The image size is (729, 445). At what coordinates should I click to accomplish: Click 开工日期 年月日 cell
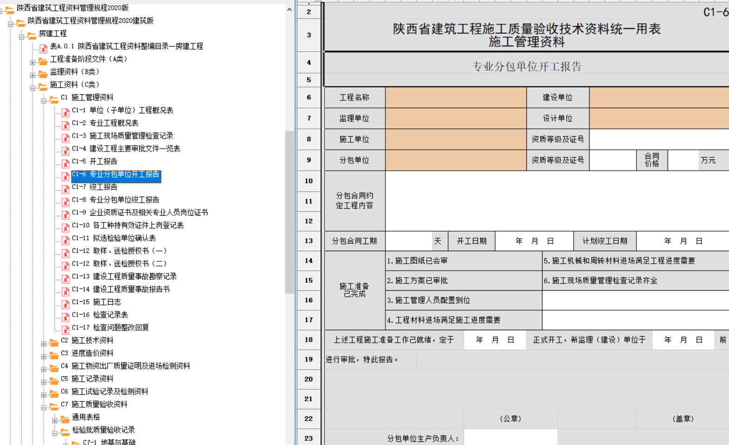534,241
